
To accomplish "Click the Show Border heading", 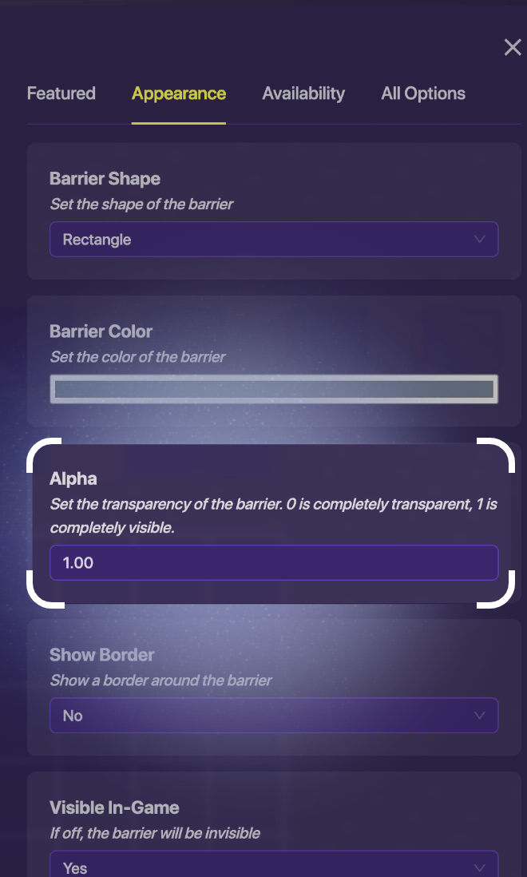I will 101,655.
